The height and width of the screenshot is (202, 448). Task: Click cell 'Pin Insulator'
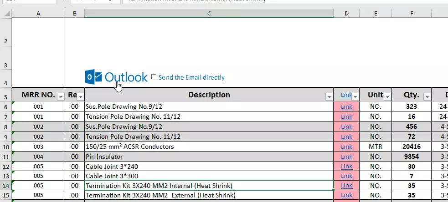[x=209, y=157]
